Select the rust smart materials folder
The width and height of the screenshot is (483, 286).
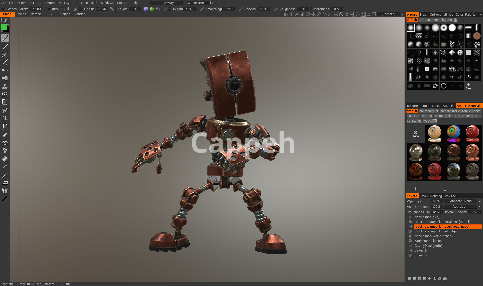[x=476, y=116]
